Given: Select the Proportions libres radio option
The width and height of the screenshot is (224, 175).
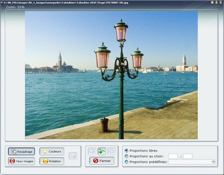Looking at the screenshot, I should [x=127, y=150].
